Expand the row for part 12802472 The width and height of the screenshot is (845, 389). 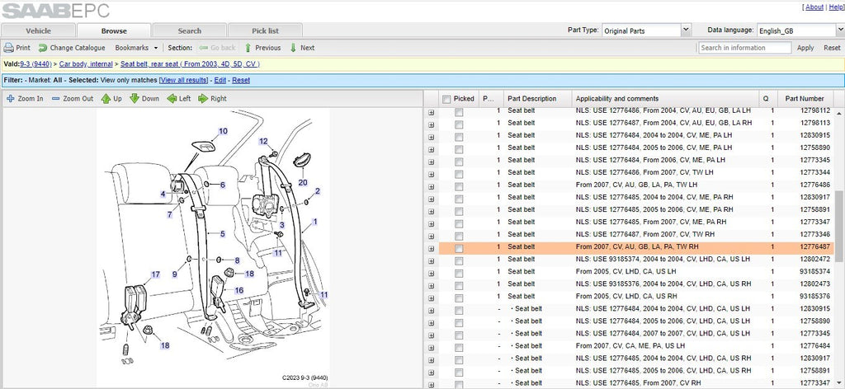(431, 261)
